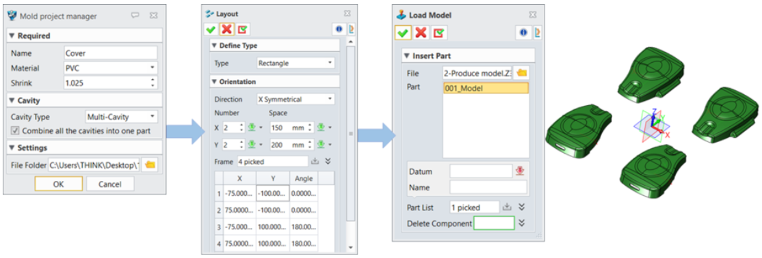Collapse the Cavity section
This screenshot has height=258, width=762.
pos(12,100)
